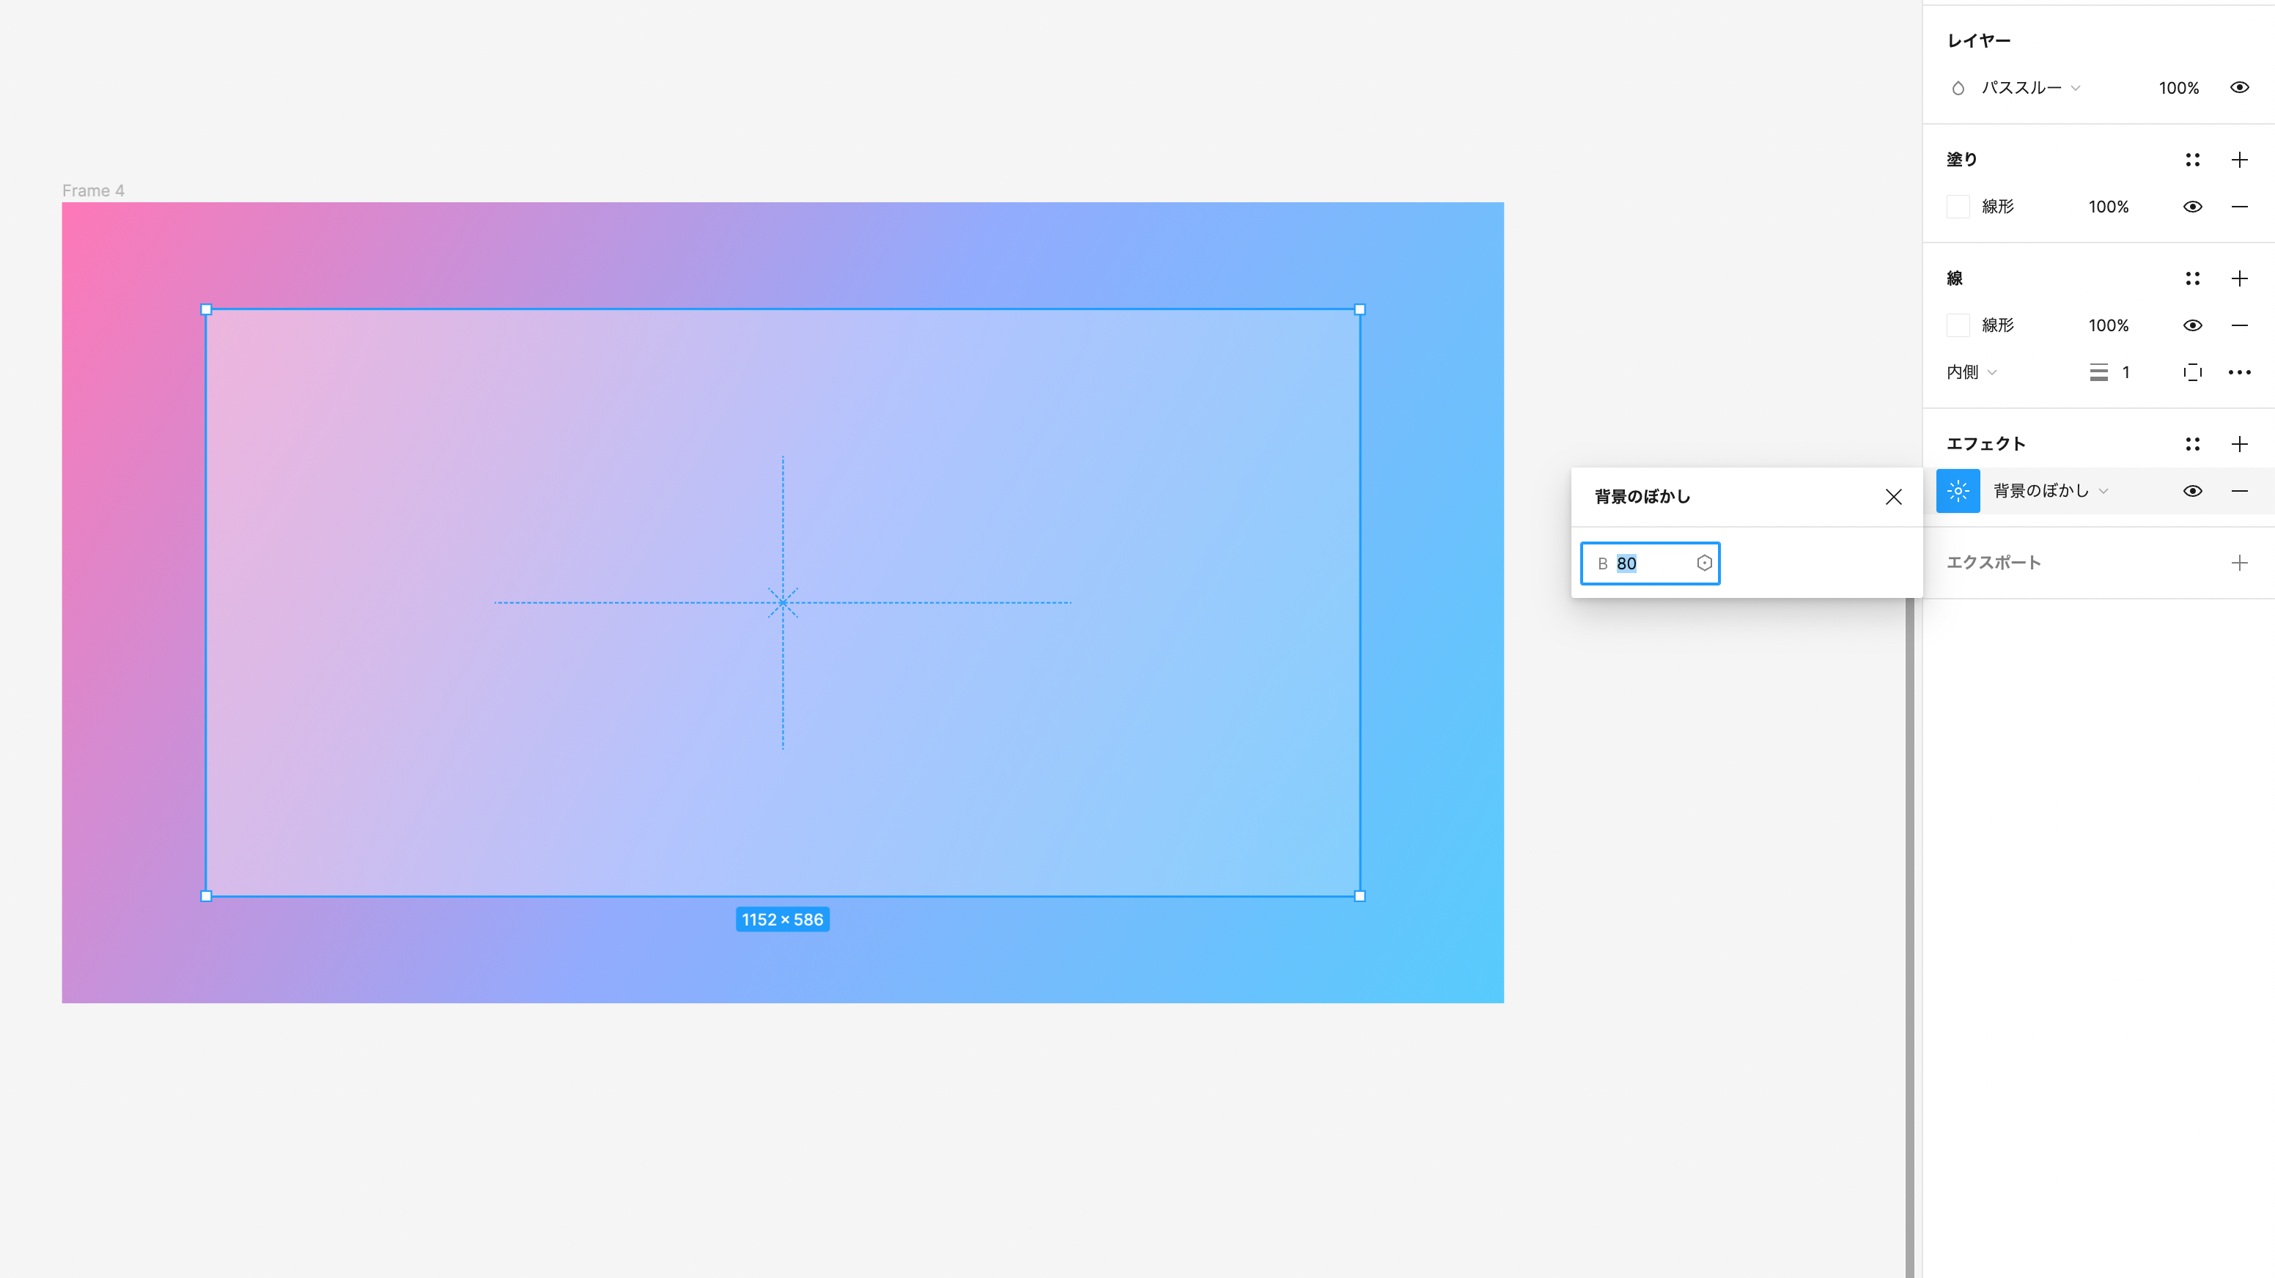Remove the 背景のぼかし effect with minus
Image resolution: width=2275 pixels, height=1278 pixels.
coord(2239,491)
